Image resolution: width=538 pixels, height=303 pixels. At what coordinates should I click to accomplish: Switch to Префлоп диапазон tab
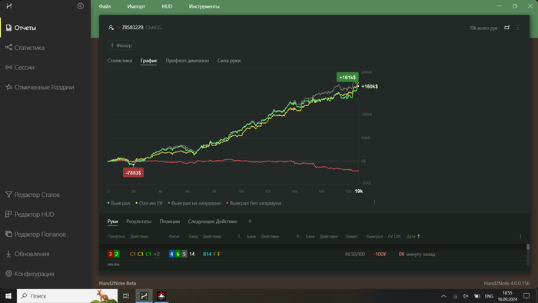point(187,61)
